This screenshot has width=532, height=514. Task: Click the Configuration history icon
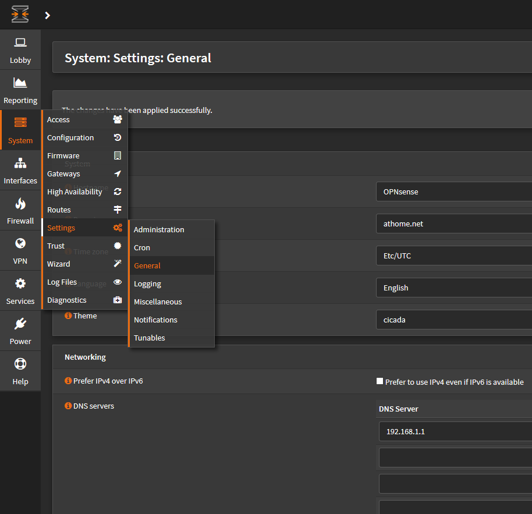[118, 137]
